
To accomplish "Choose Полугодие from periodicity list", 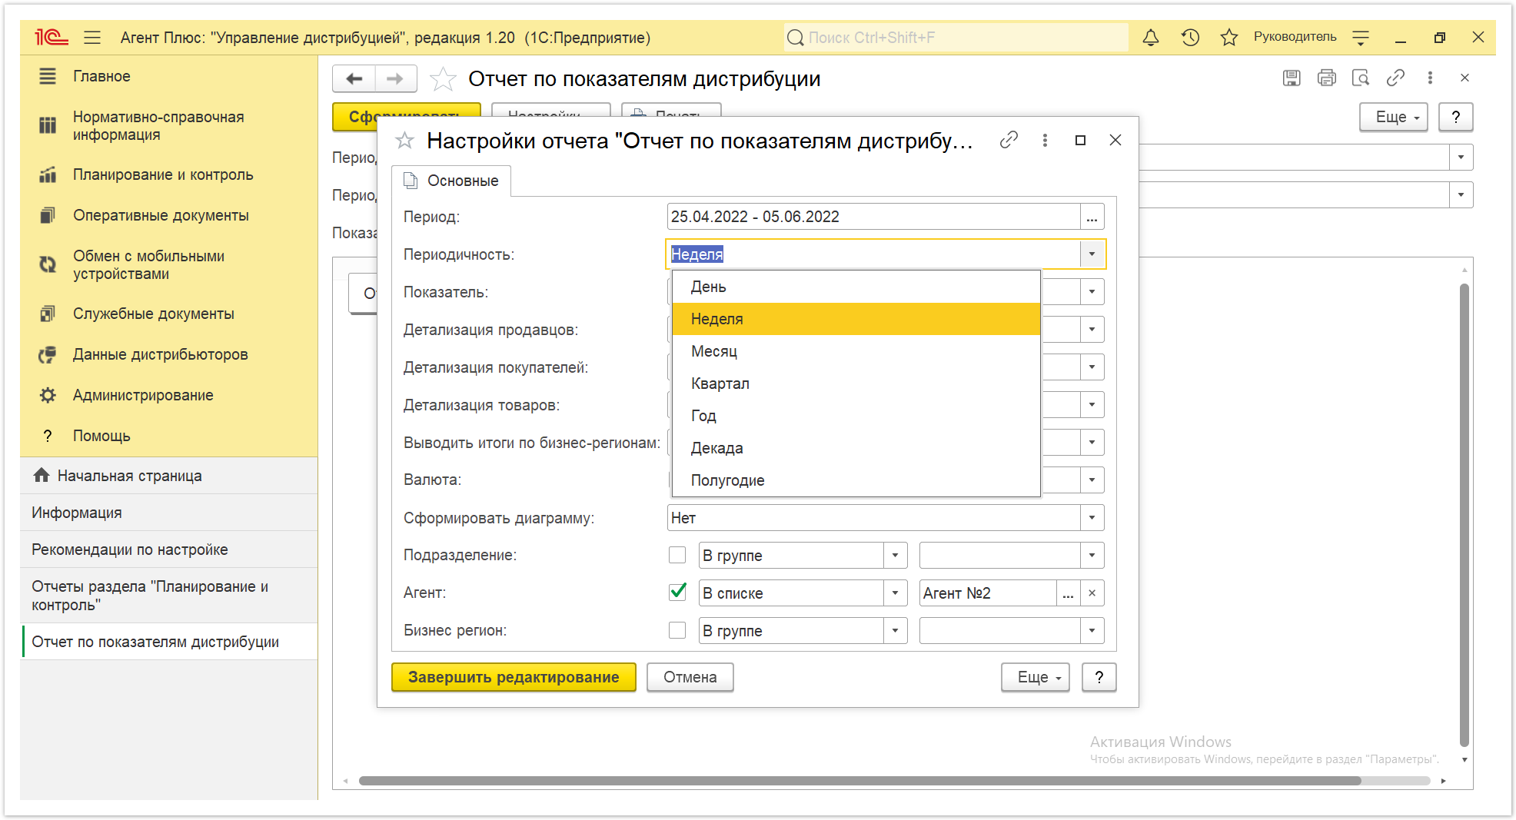I will click(856, 480).
